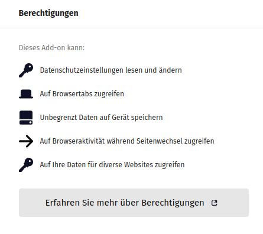Click the browser tabs permission icon

coord(26,94)
